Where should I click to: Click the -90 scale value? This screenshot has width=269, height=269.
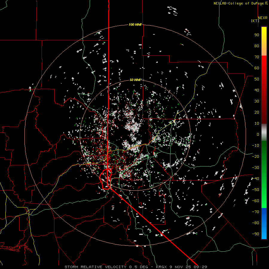pos(256,234)
